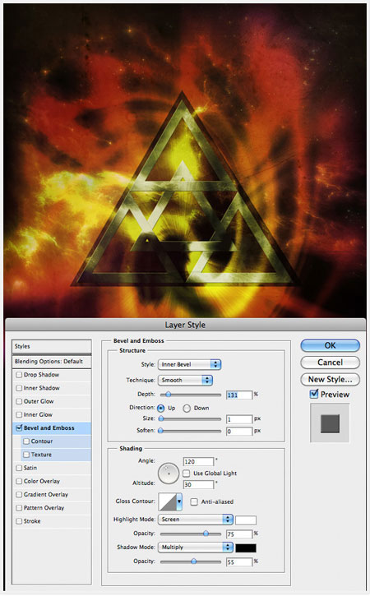
Task: Select the Texture entry label
Action: tap(41, 455)
